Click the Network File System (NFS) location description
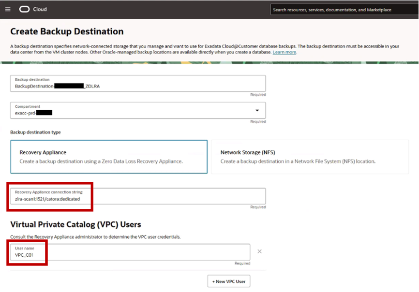Viewport: 419px width, 292px height. click(298, 161)
